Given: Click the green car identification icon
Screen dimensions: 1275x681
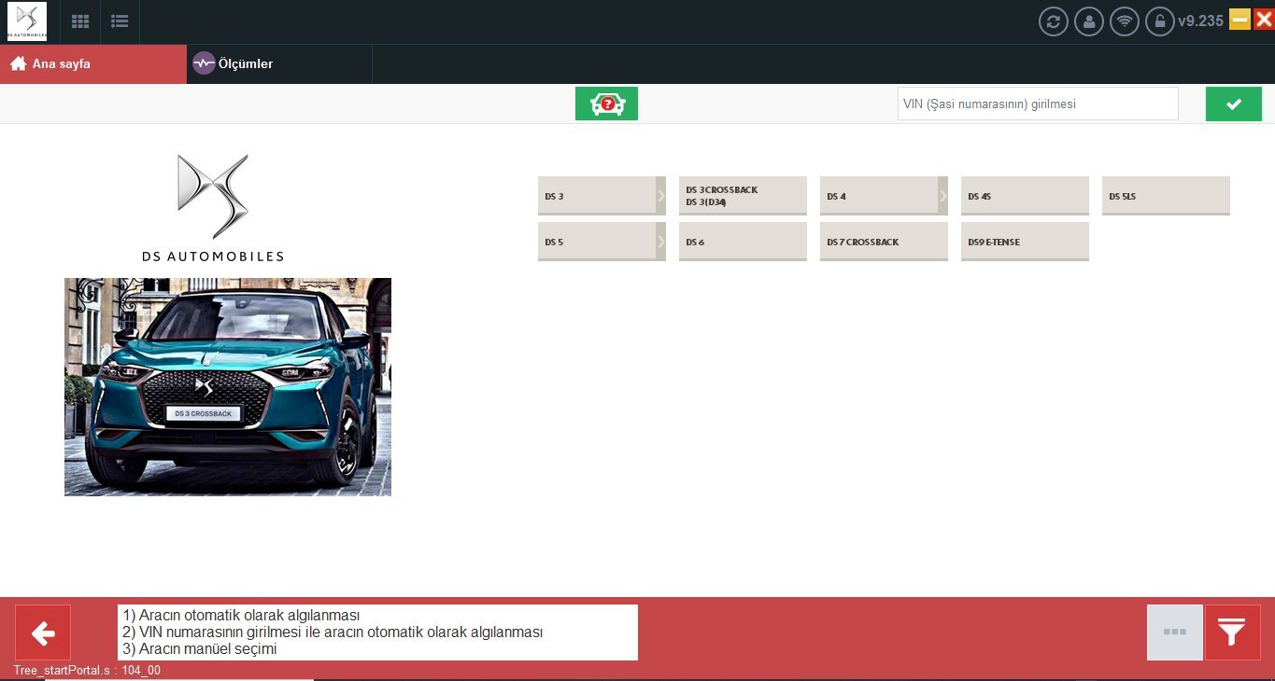Looking at the screenshot, I should pos(606,104).
